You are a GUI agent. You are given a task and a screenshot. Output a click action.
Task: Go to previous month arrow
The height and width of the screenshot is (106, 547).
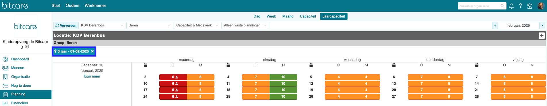[x=495, y=26]
